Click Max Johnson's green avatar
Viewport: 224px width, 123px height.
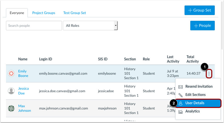(x=11, y=108)
